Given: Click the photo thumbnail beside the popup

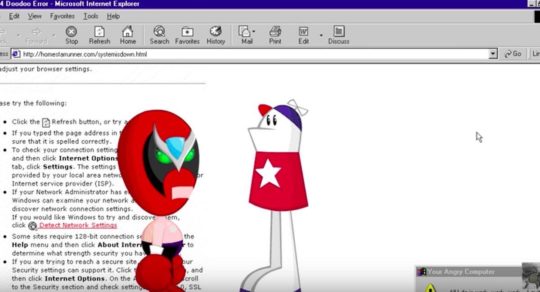Looking at the screenshot, I should click(x=531, y=276).
